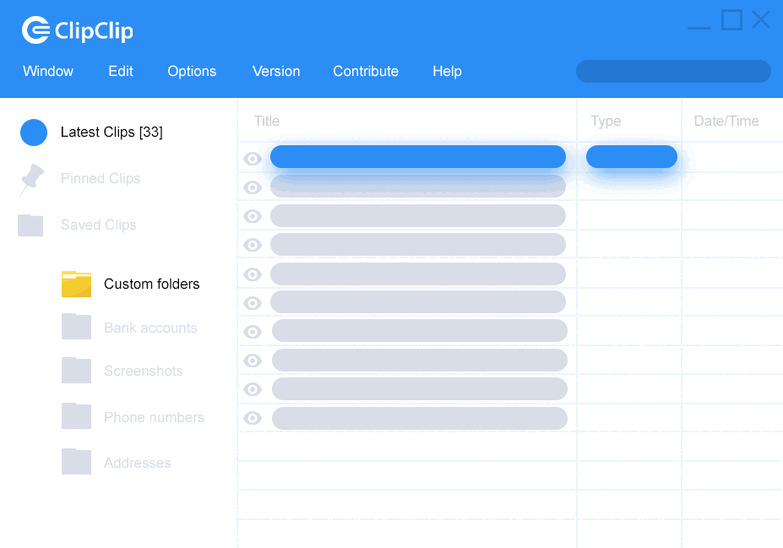The width and height of the screenshot is (783, 548).
Task: Open the Window menu
Action: (47, 72)
